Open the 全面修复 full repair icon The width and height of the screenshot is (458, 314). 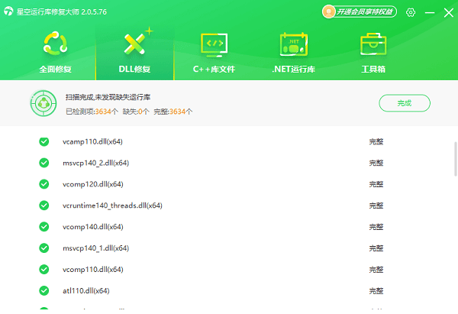(x=55, y=44)
